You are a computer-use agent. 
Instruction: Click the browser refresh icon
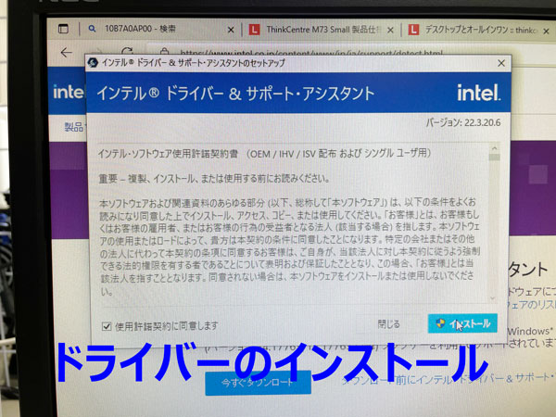(x=127, y=51)
